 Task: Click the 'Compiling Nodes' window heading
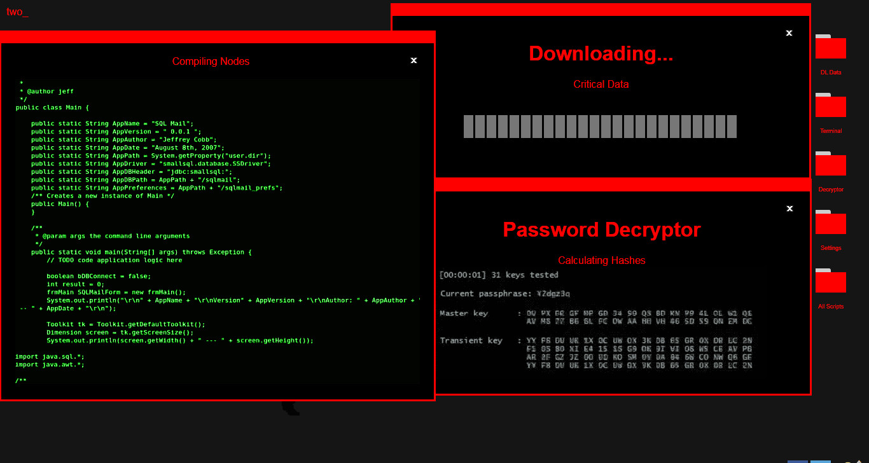pyautogui.click(x=211, y=62)
